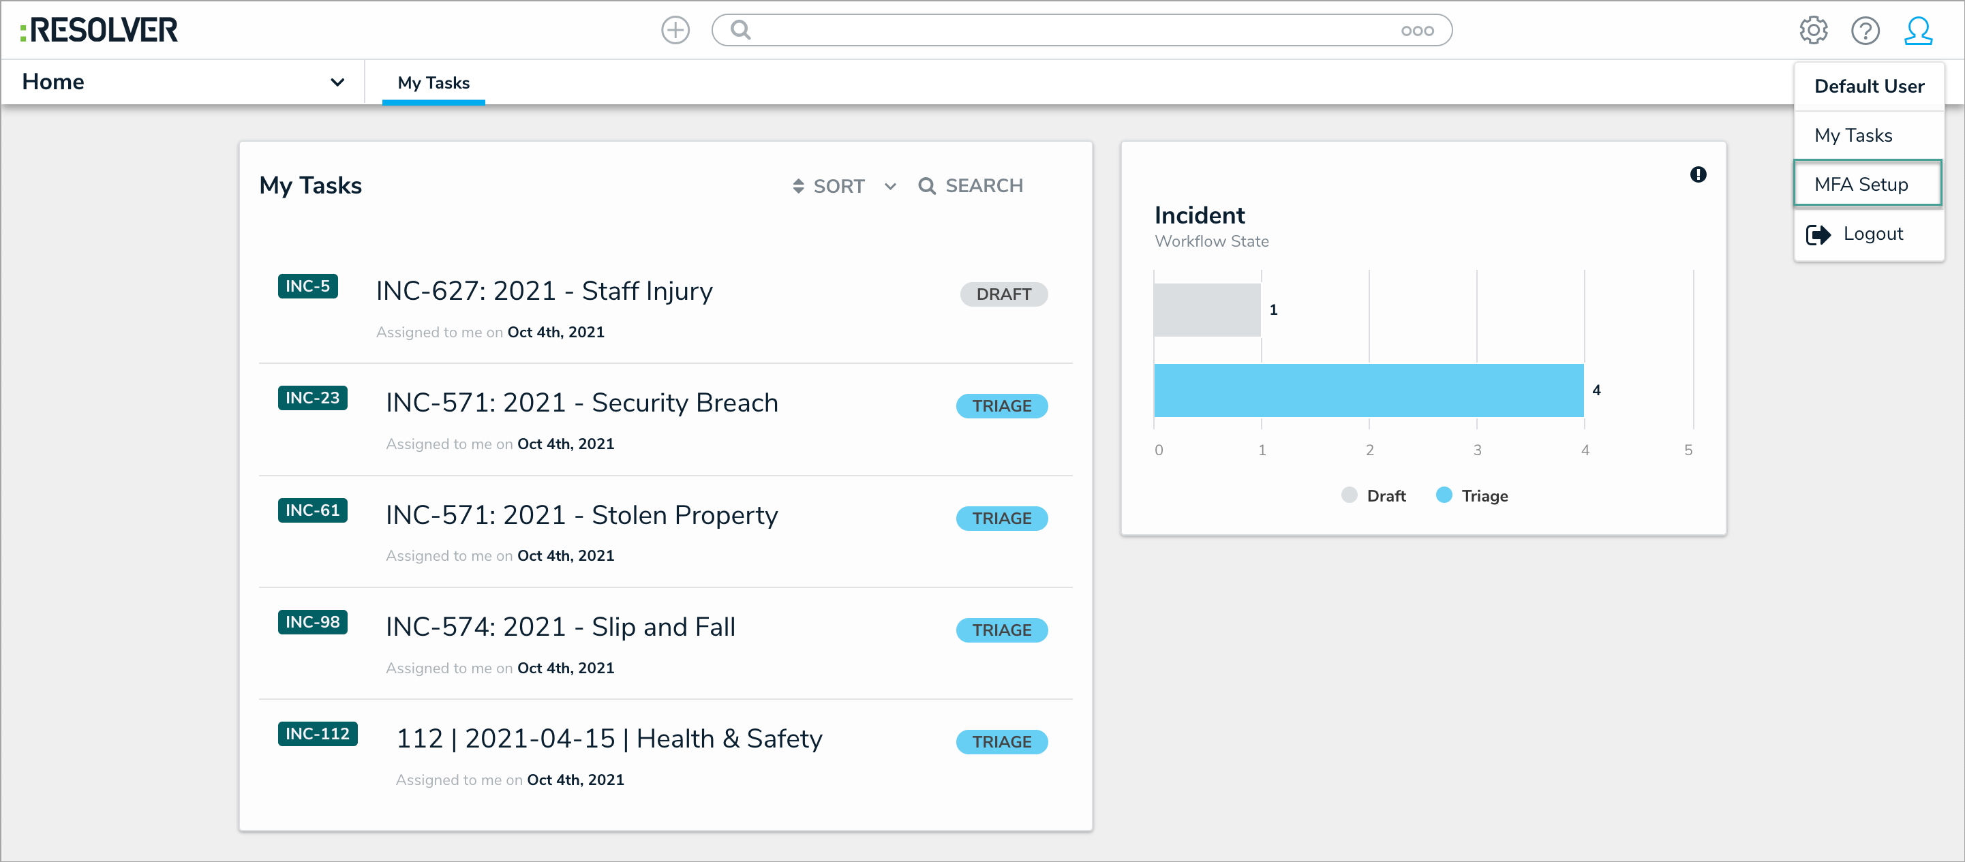This screenshot has width=1965, height=862.
Task: Click the logout arrow icon
Action: tap(1820, 234)
